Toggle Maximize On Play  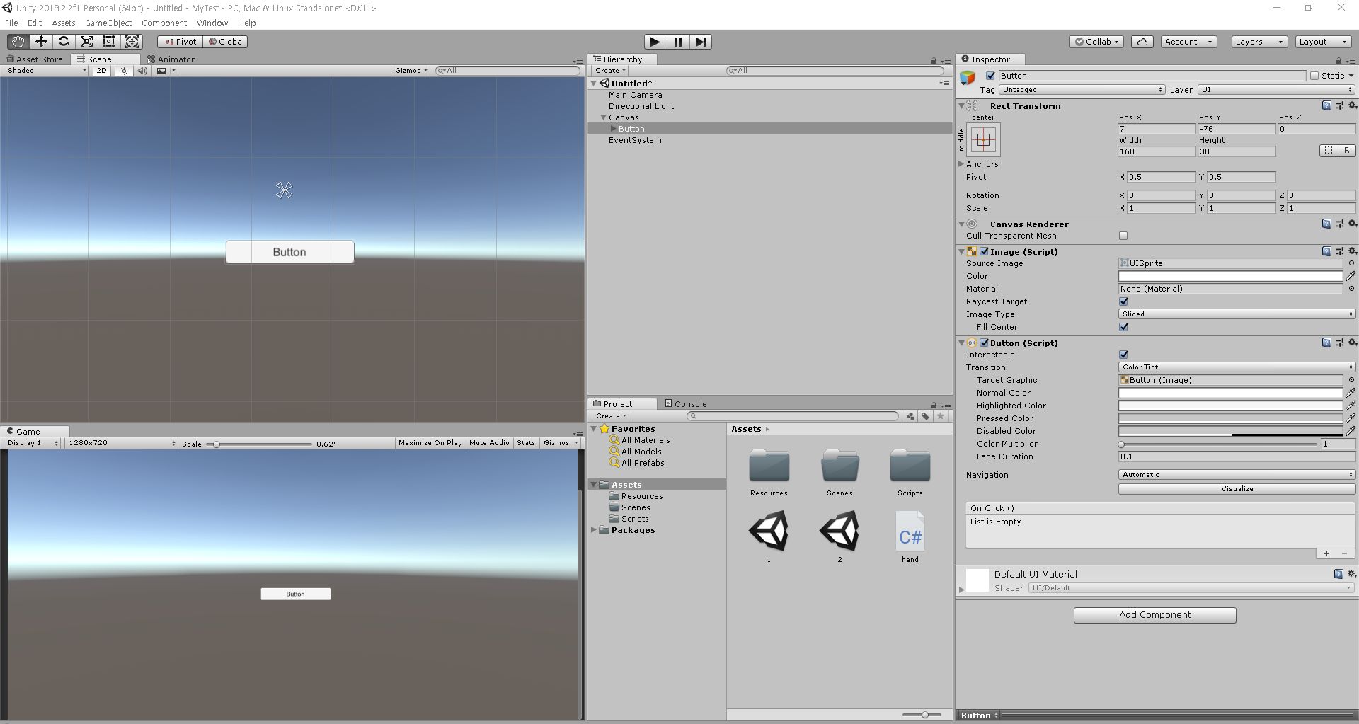pyautogui.click(x=430, y=443)
